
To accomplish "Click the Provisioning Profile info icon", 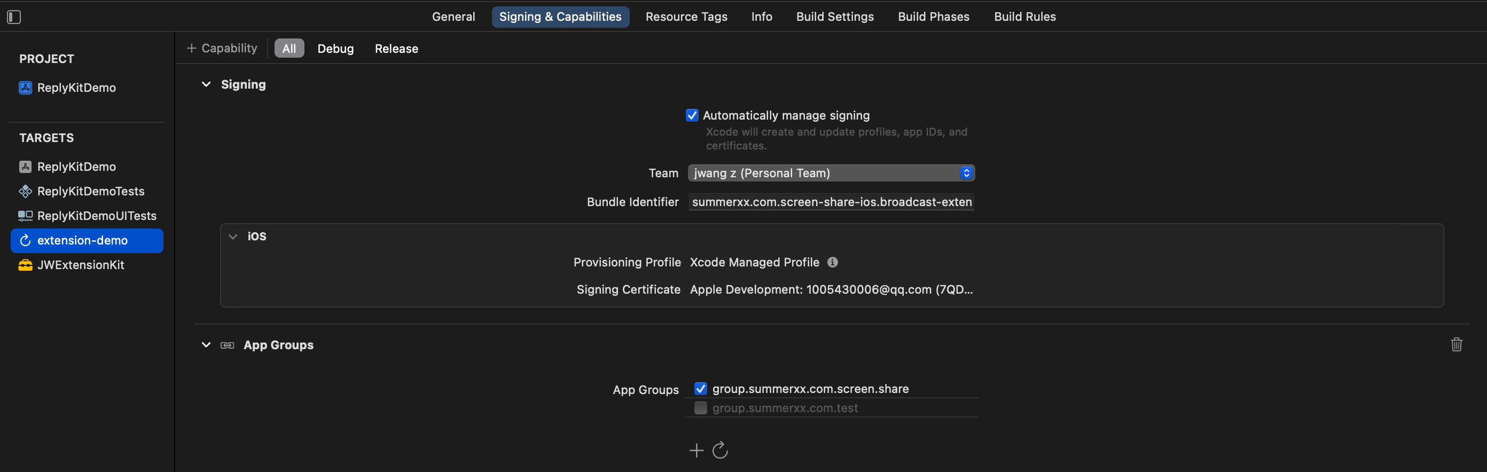I will coord(832,262).
